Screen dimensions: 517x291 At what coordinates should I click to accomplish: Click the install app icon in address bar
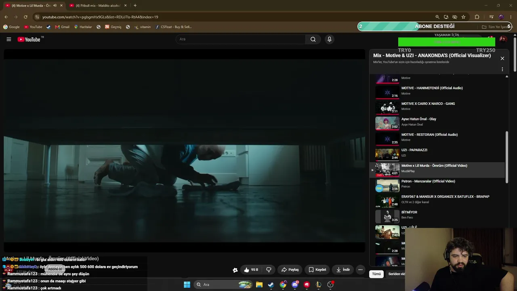coord(446,17)
